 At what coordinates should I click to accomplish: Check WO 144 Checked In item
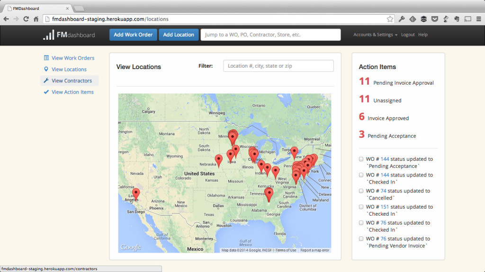[361, 175]
